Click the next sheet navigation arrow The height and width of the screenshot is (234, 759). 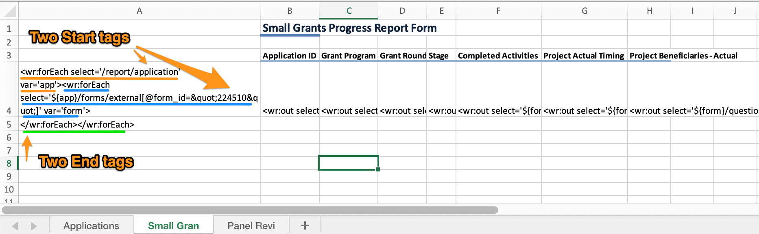pos(33,226)
